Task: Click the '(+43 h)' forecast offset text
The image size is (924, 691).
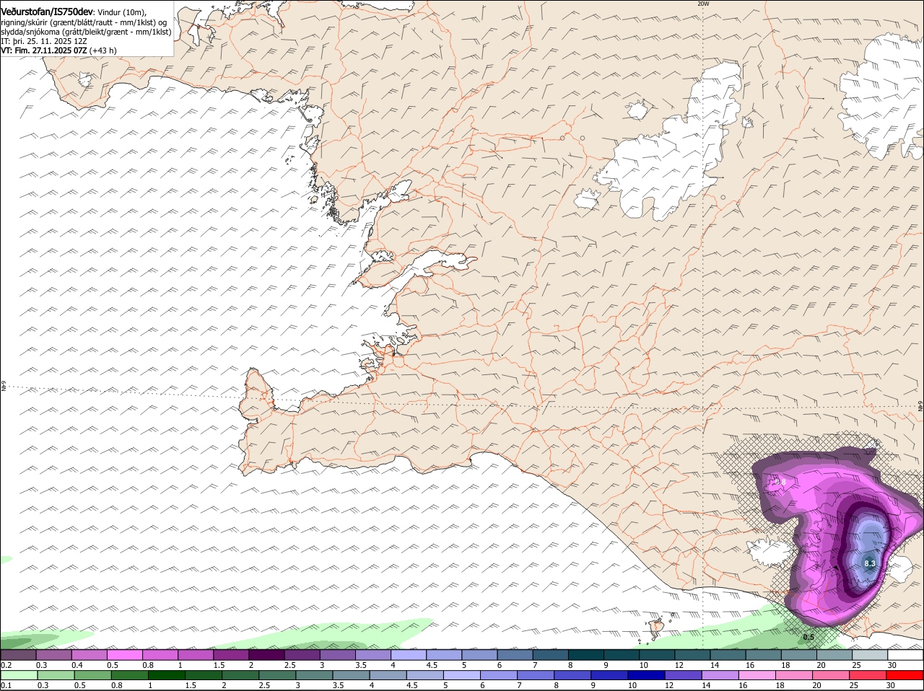Action: [103, 50]
